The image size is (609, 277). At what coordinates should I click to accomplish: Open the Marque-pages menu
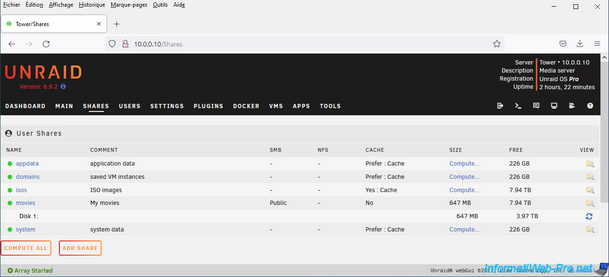[129, 5]
